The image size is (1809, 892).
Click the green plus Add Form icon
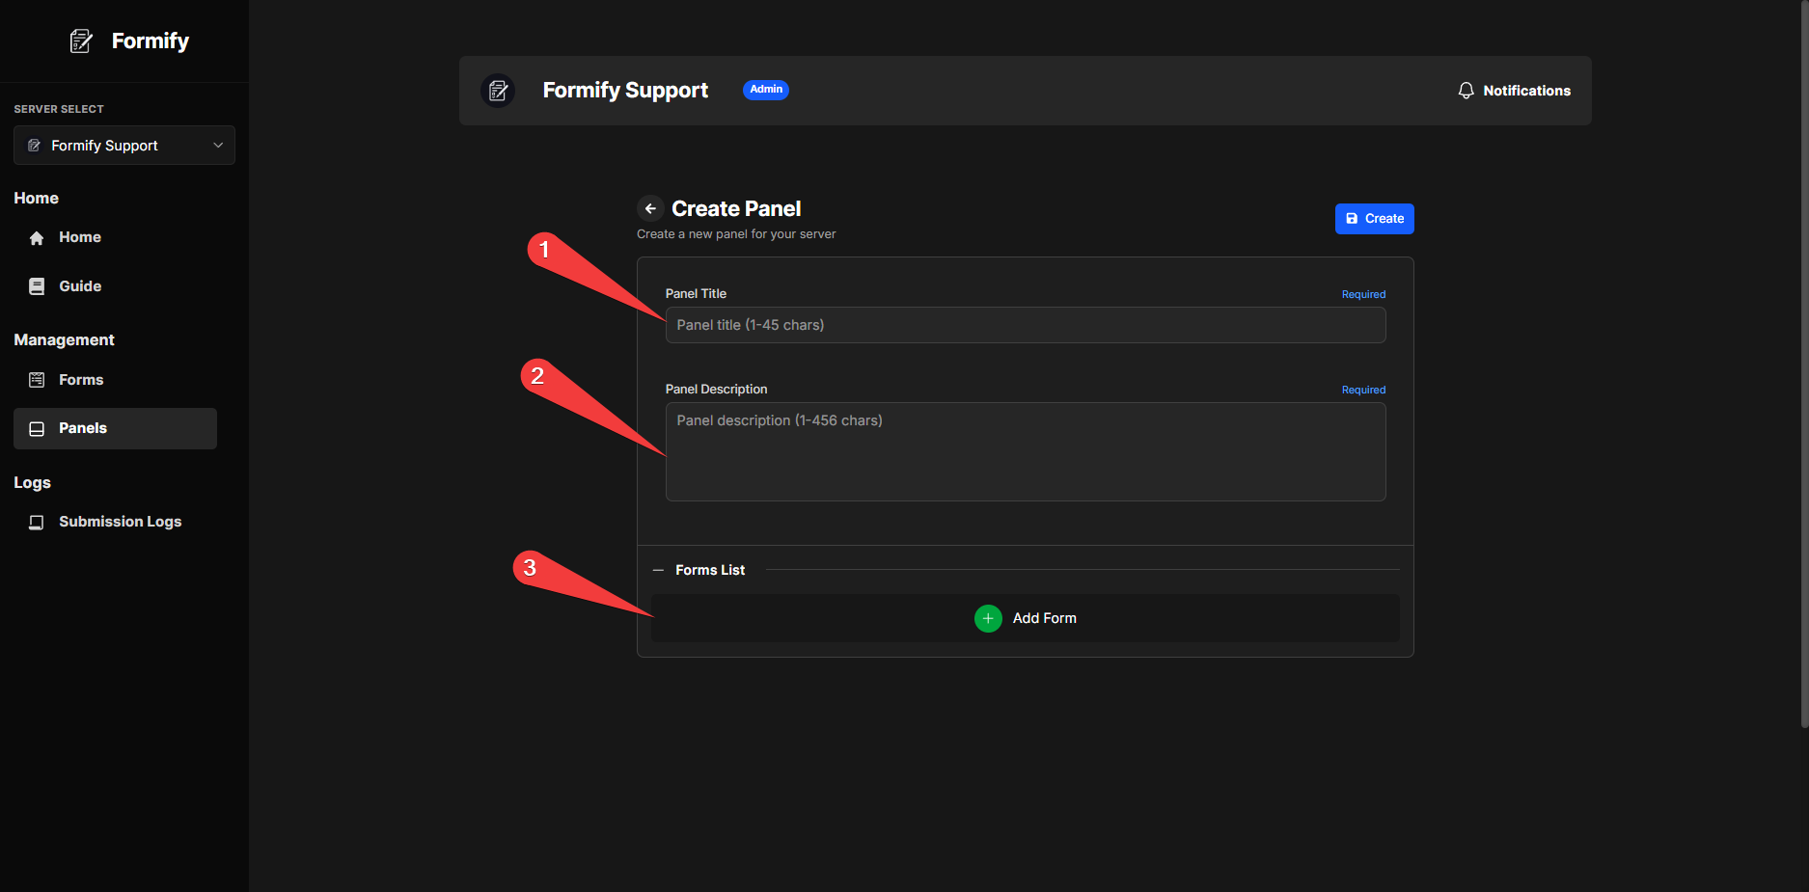(x=988, y=618)
